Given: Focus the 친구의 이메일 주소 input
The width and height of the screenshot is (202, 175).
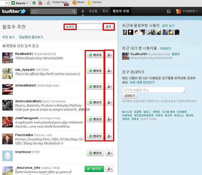Looking at the screenshot, I should 154,90.
